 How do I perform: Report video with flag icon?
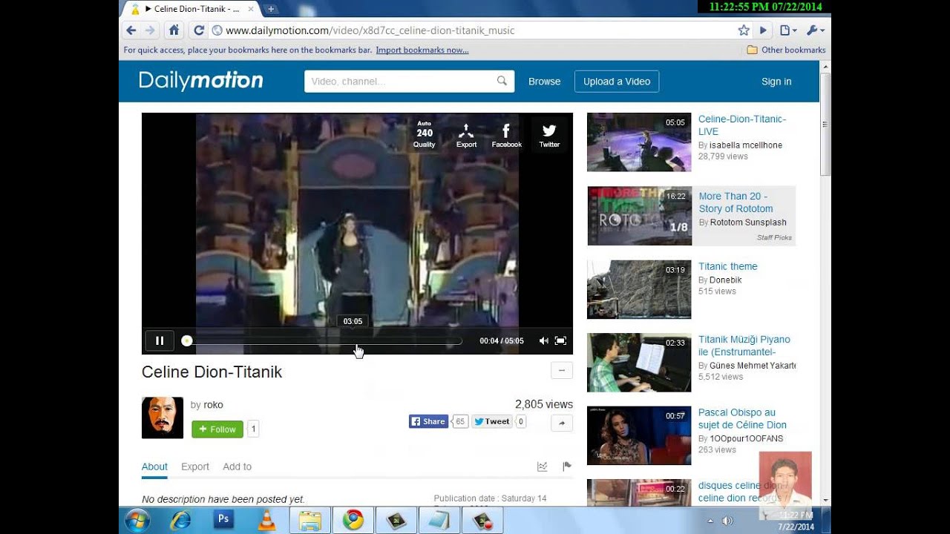coord(567,467)
